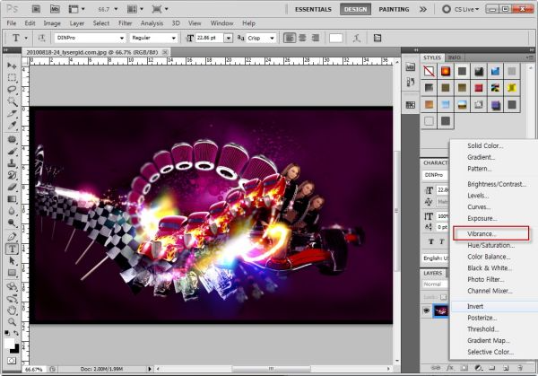538x376 pixels.
Task: Enable left align text
Action: tap(290, 38)
